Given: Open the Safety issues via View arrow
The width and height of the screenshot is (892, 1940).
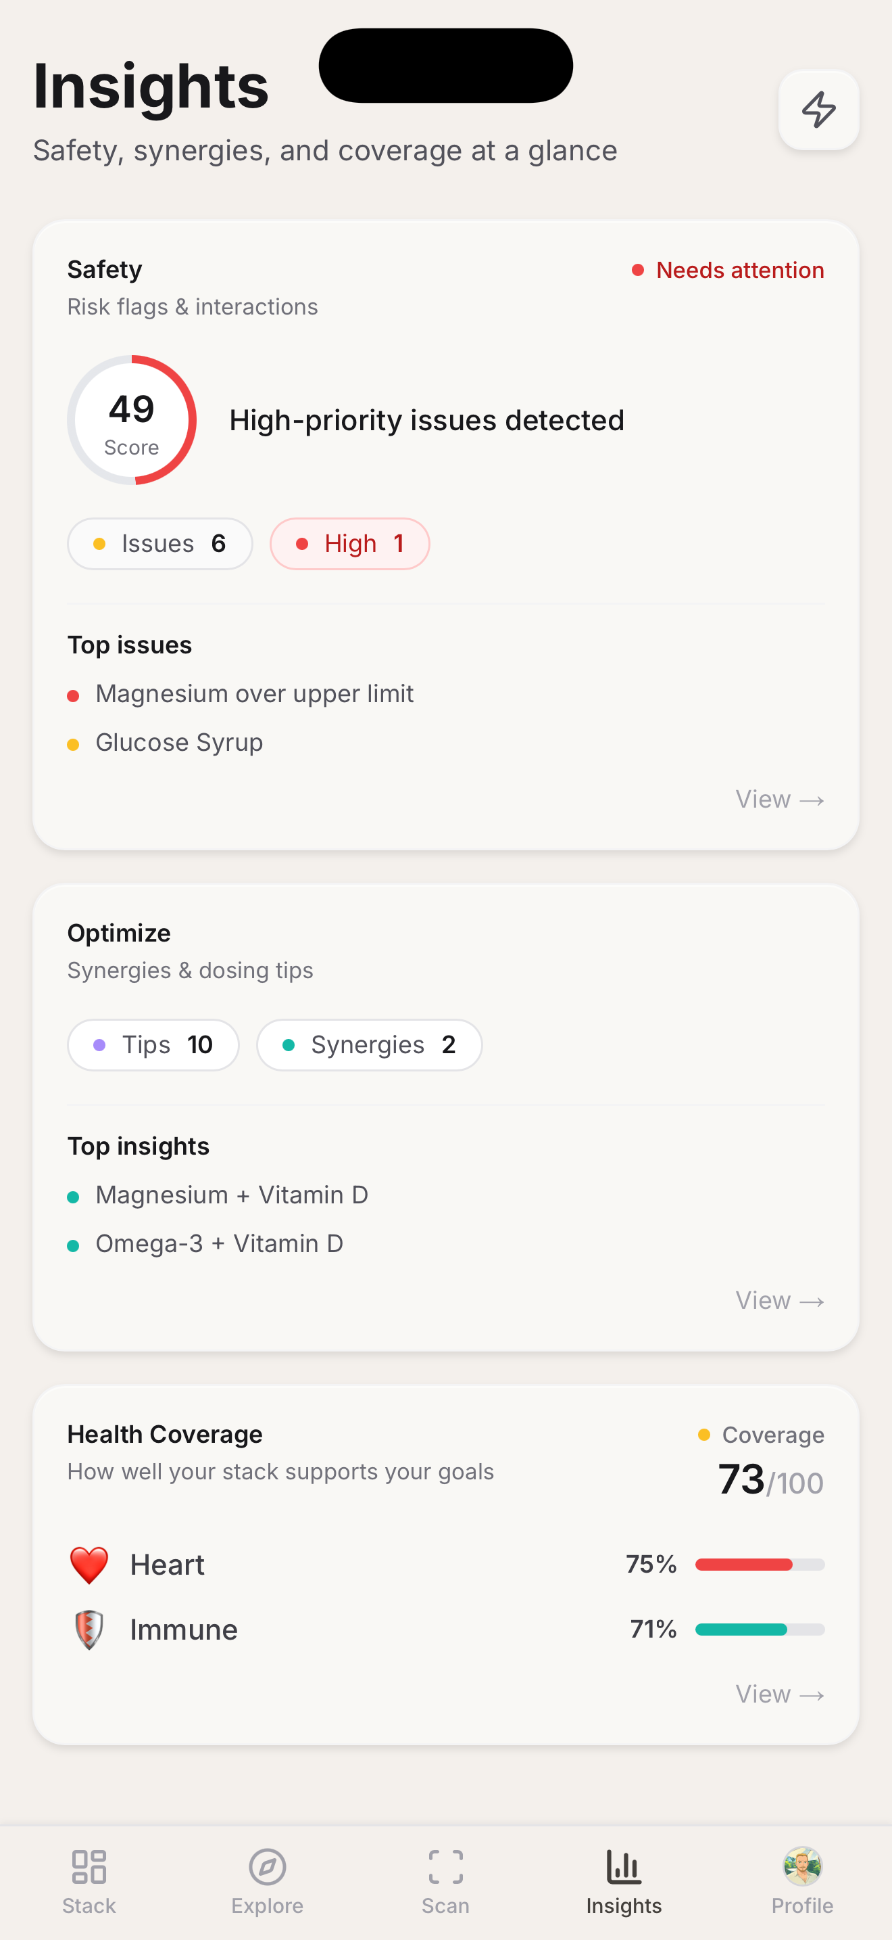Looking at the screenshot, I should coord(780,799).
